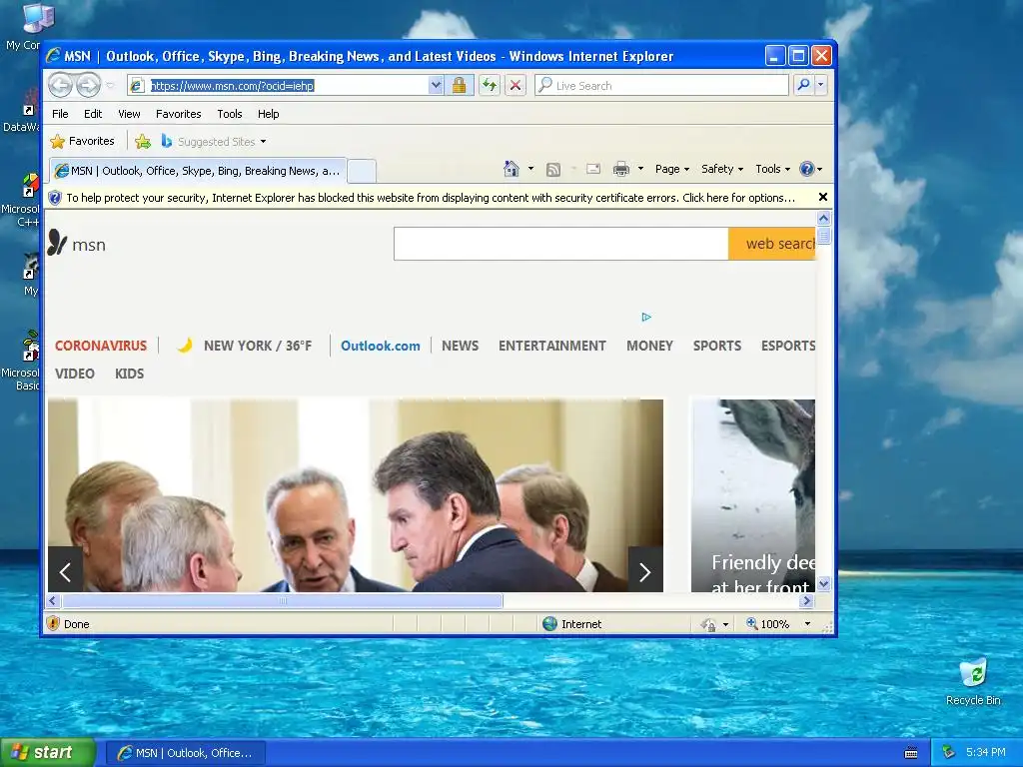Open the File menu
1023x767 pixels.
coord(60,114)
